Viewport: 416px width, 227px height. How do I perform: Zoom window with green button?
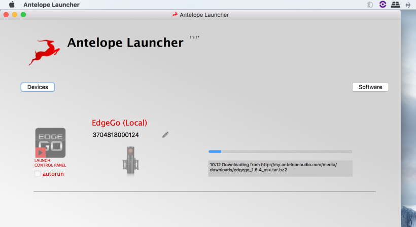pyautogui.click(x=23, y=15)
